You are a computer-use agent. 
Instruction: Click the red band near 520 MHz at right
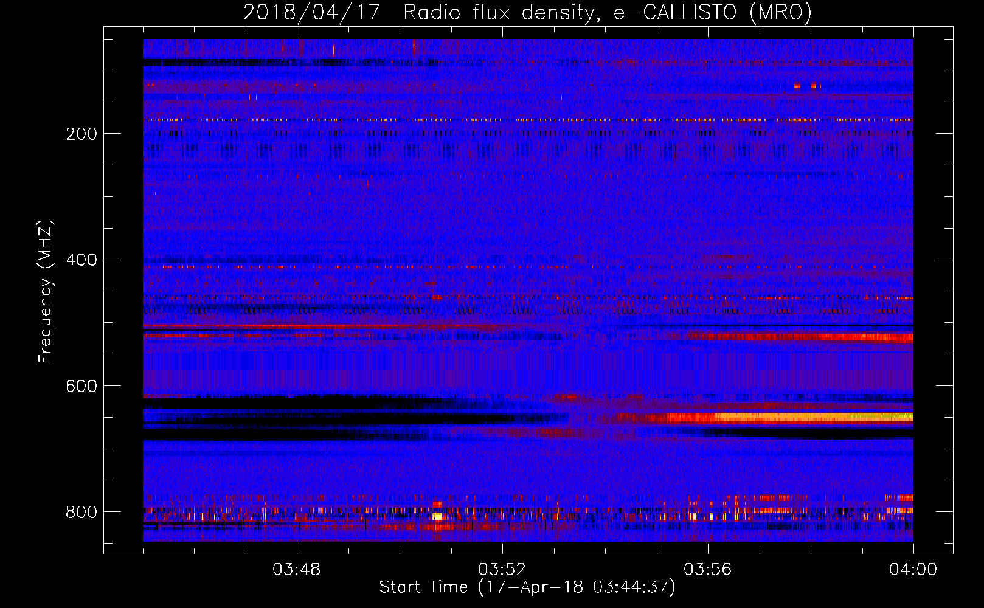click(x=800, y=337)
